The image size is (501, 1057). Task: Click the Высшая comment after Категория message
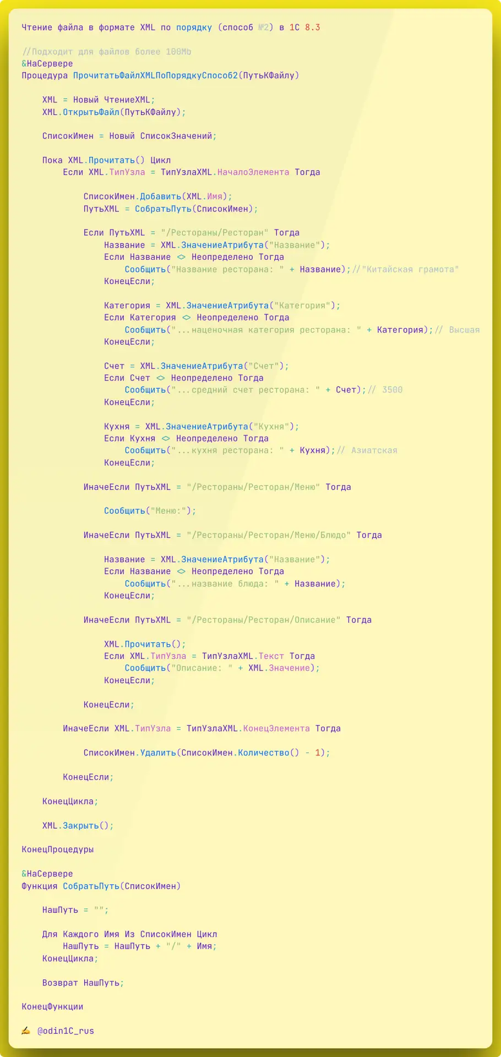(464, 330)
